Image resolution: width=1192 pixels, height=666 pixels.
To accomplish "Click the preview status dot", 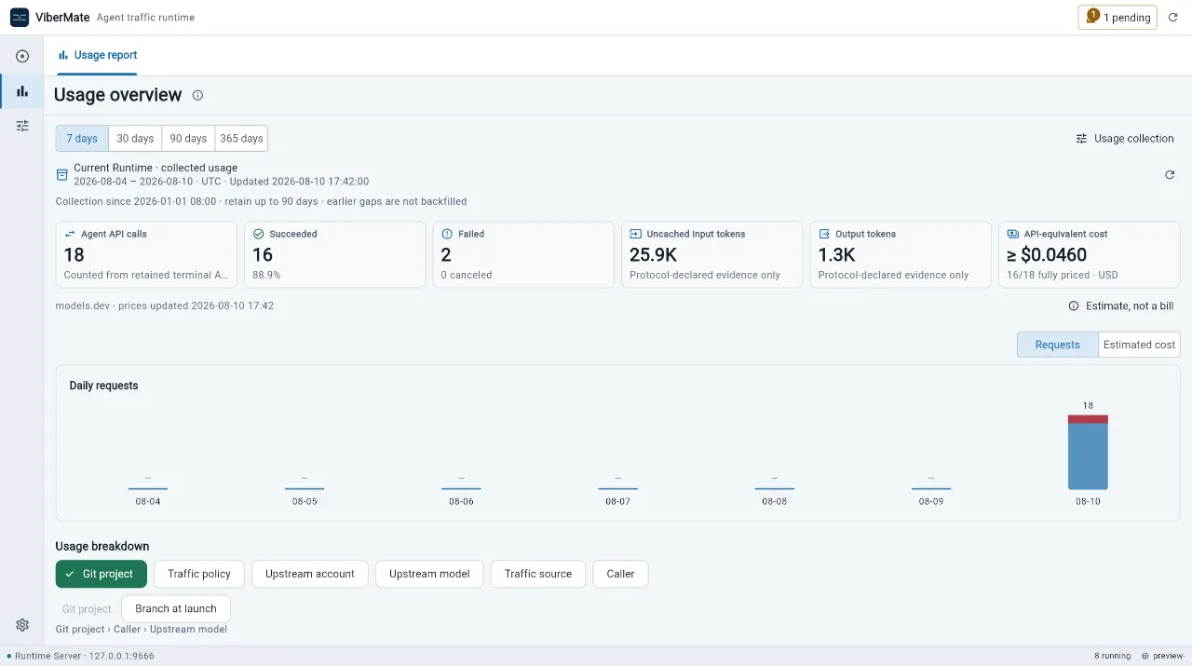I will pyautogui.click(x=1145, y=656).
